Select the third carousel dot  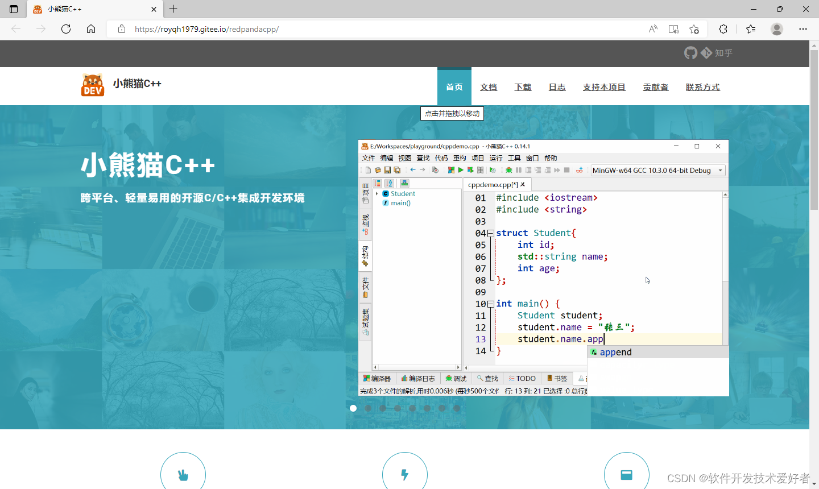tap(383, 408)
